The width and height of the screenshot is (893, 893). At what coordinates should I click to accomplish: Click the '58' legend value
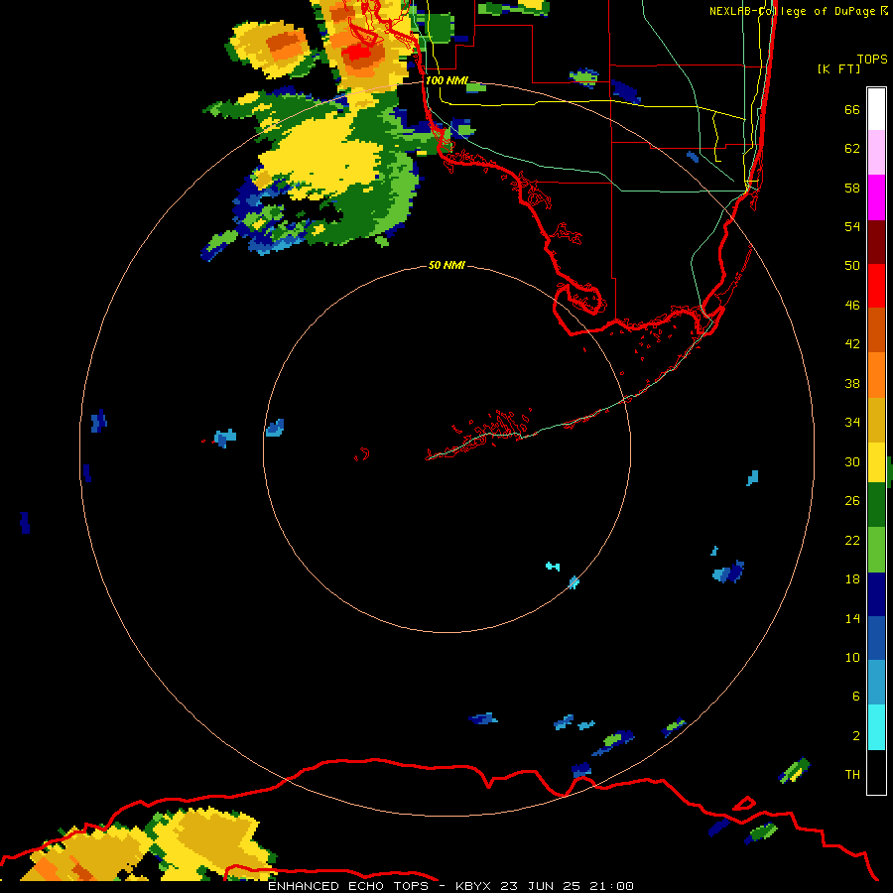[852, 188]
